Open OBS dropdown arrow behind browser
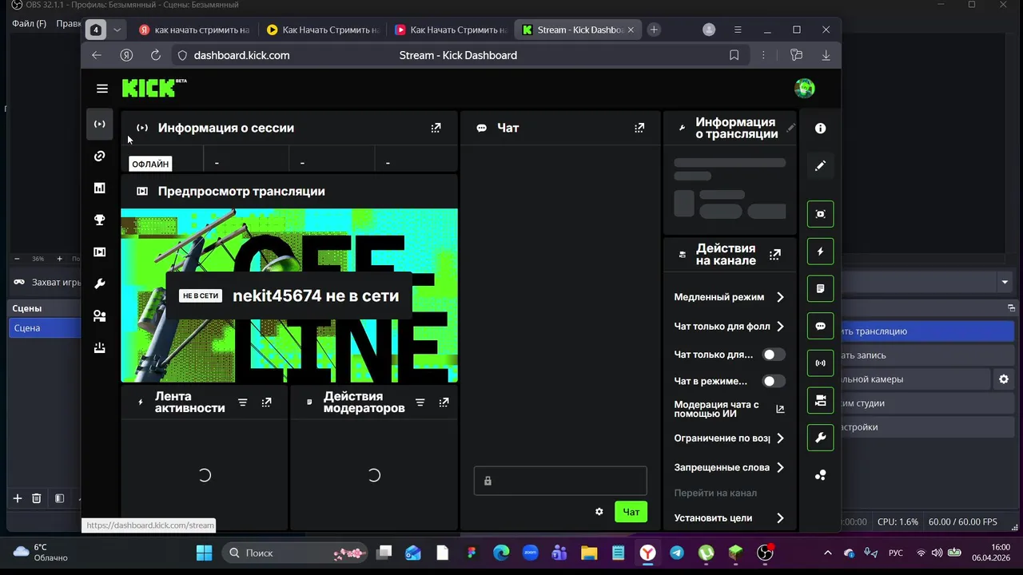Image resolution: width=1023 pixels, height=575 pixels. 1005,282
